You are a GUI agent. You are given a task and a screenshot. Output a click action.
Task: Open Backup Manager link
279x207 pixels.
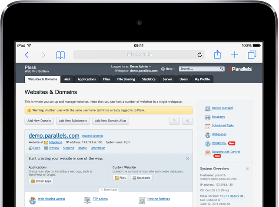click(223, 108)
